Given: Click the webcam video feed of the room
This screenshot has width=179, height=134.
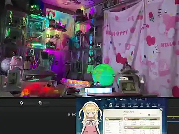Looking at the screenshot, I should click(x=89, y=48).
